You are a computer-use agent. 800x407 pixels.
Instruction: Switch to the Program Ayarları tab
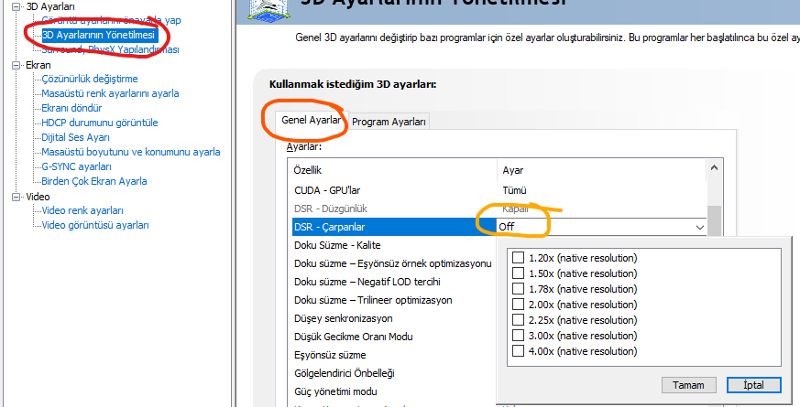tap(389, 123)
